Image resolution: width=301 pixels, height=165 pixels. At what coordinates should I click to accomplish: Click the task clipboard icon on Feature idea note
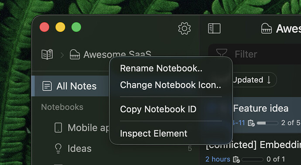tap(251, 123)
